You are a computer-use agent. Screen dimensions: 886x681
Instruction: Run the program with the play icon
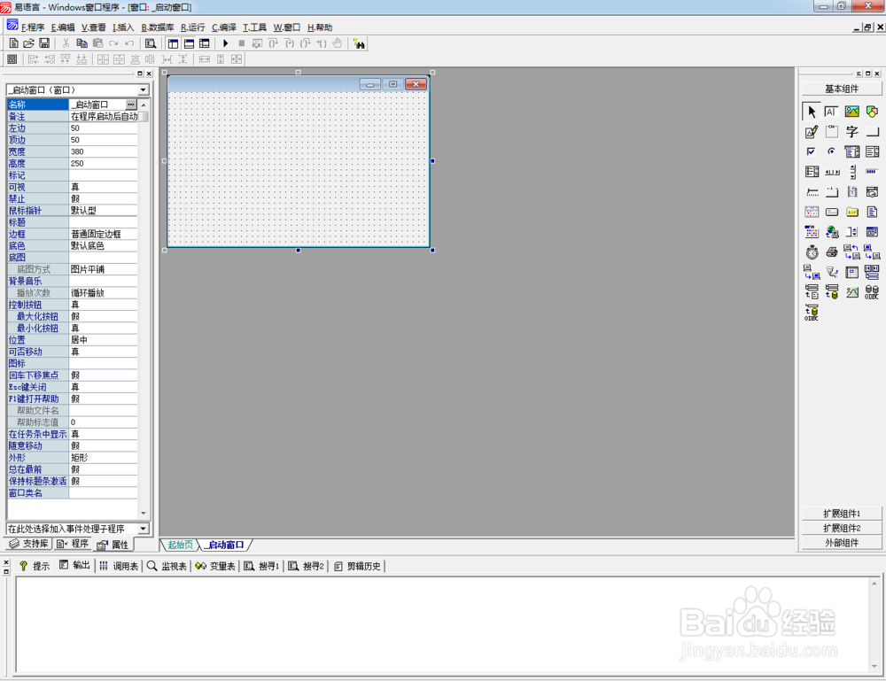tap(225, 43)
